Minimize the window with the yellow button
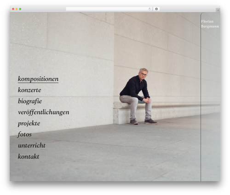Image resolution: width=230 pixels, height=195 pixels. tap(17, 9)
